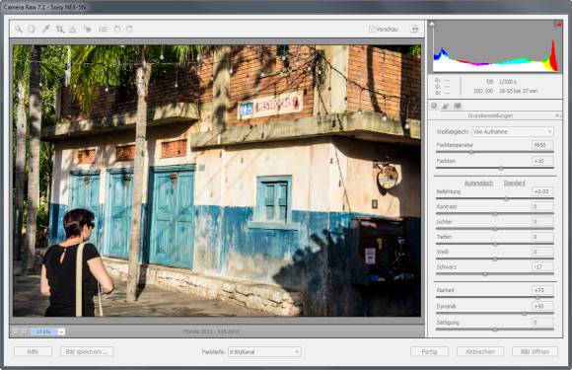Click the Abbrechen button
This screenshot has width=572, height=370.
click(480, 352)
